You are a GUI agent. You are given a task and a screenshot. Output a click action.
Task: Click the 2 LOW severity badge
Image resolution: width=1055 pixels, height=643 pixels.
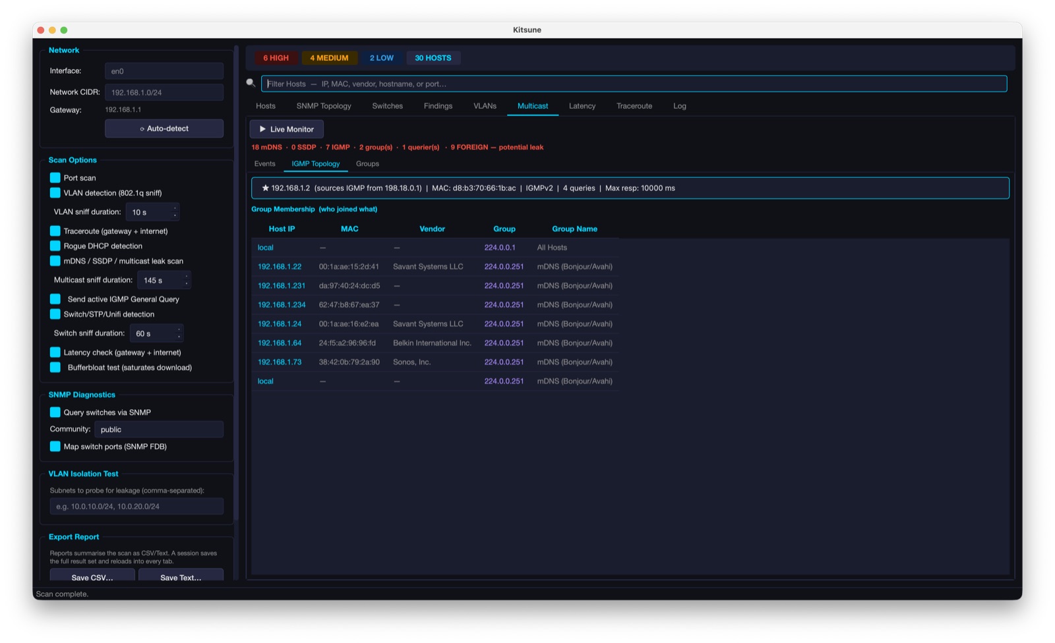[381, 58]
